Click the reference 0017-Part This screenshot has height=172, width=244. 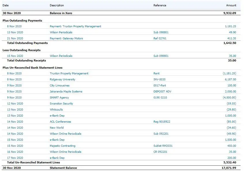[160, 86]
